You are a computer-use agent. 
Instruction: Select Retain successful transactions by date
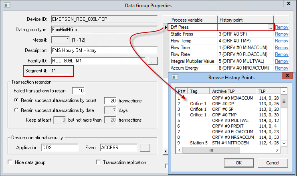point(16,110)
